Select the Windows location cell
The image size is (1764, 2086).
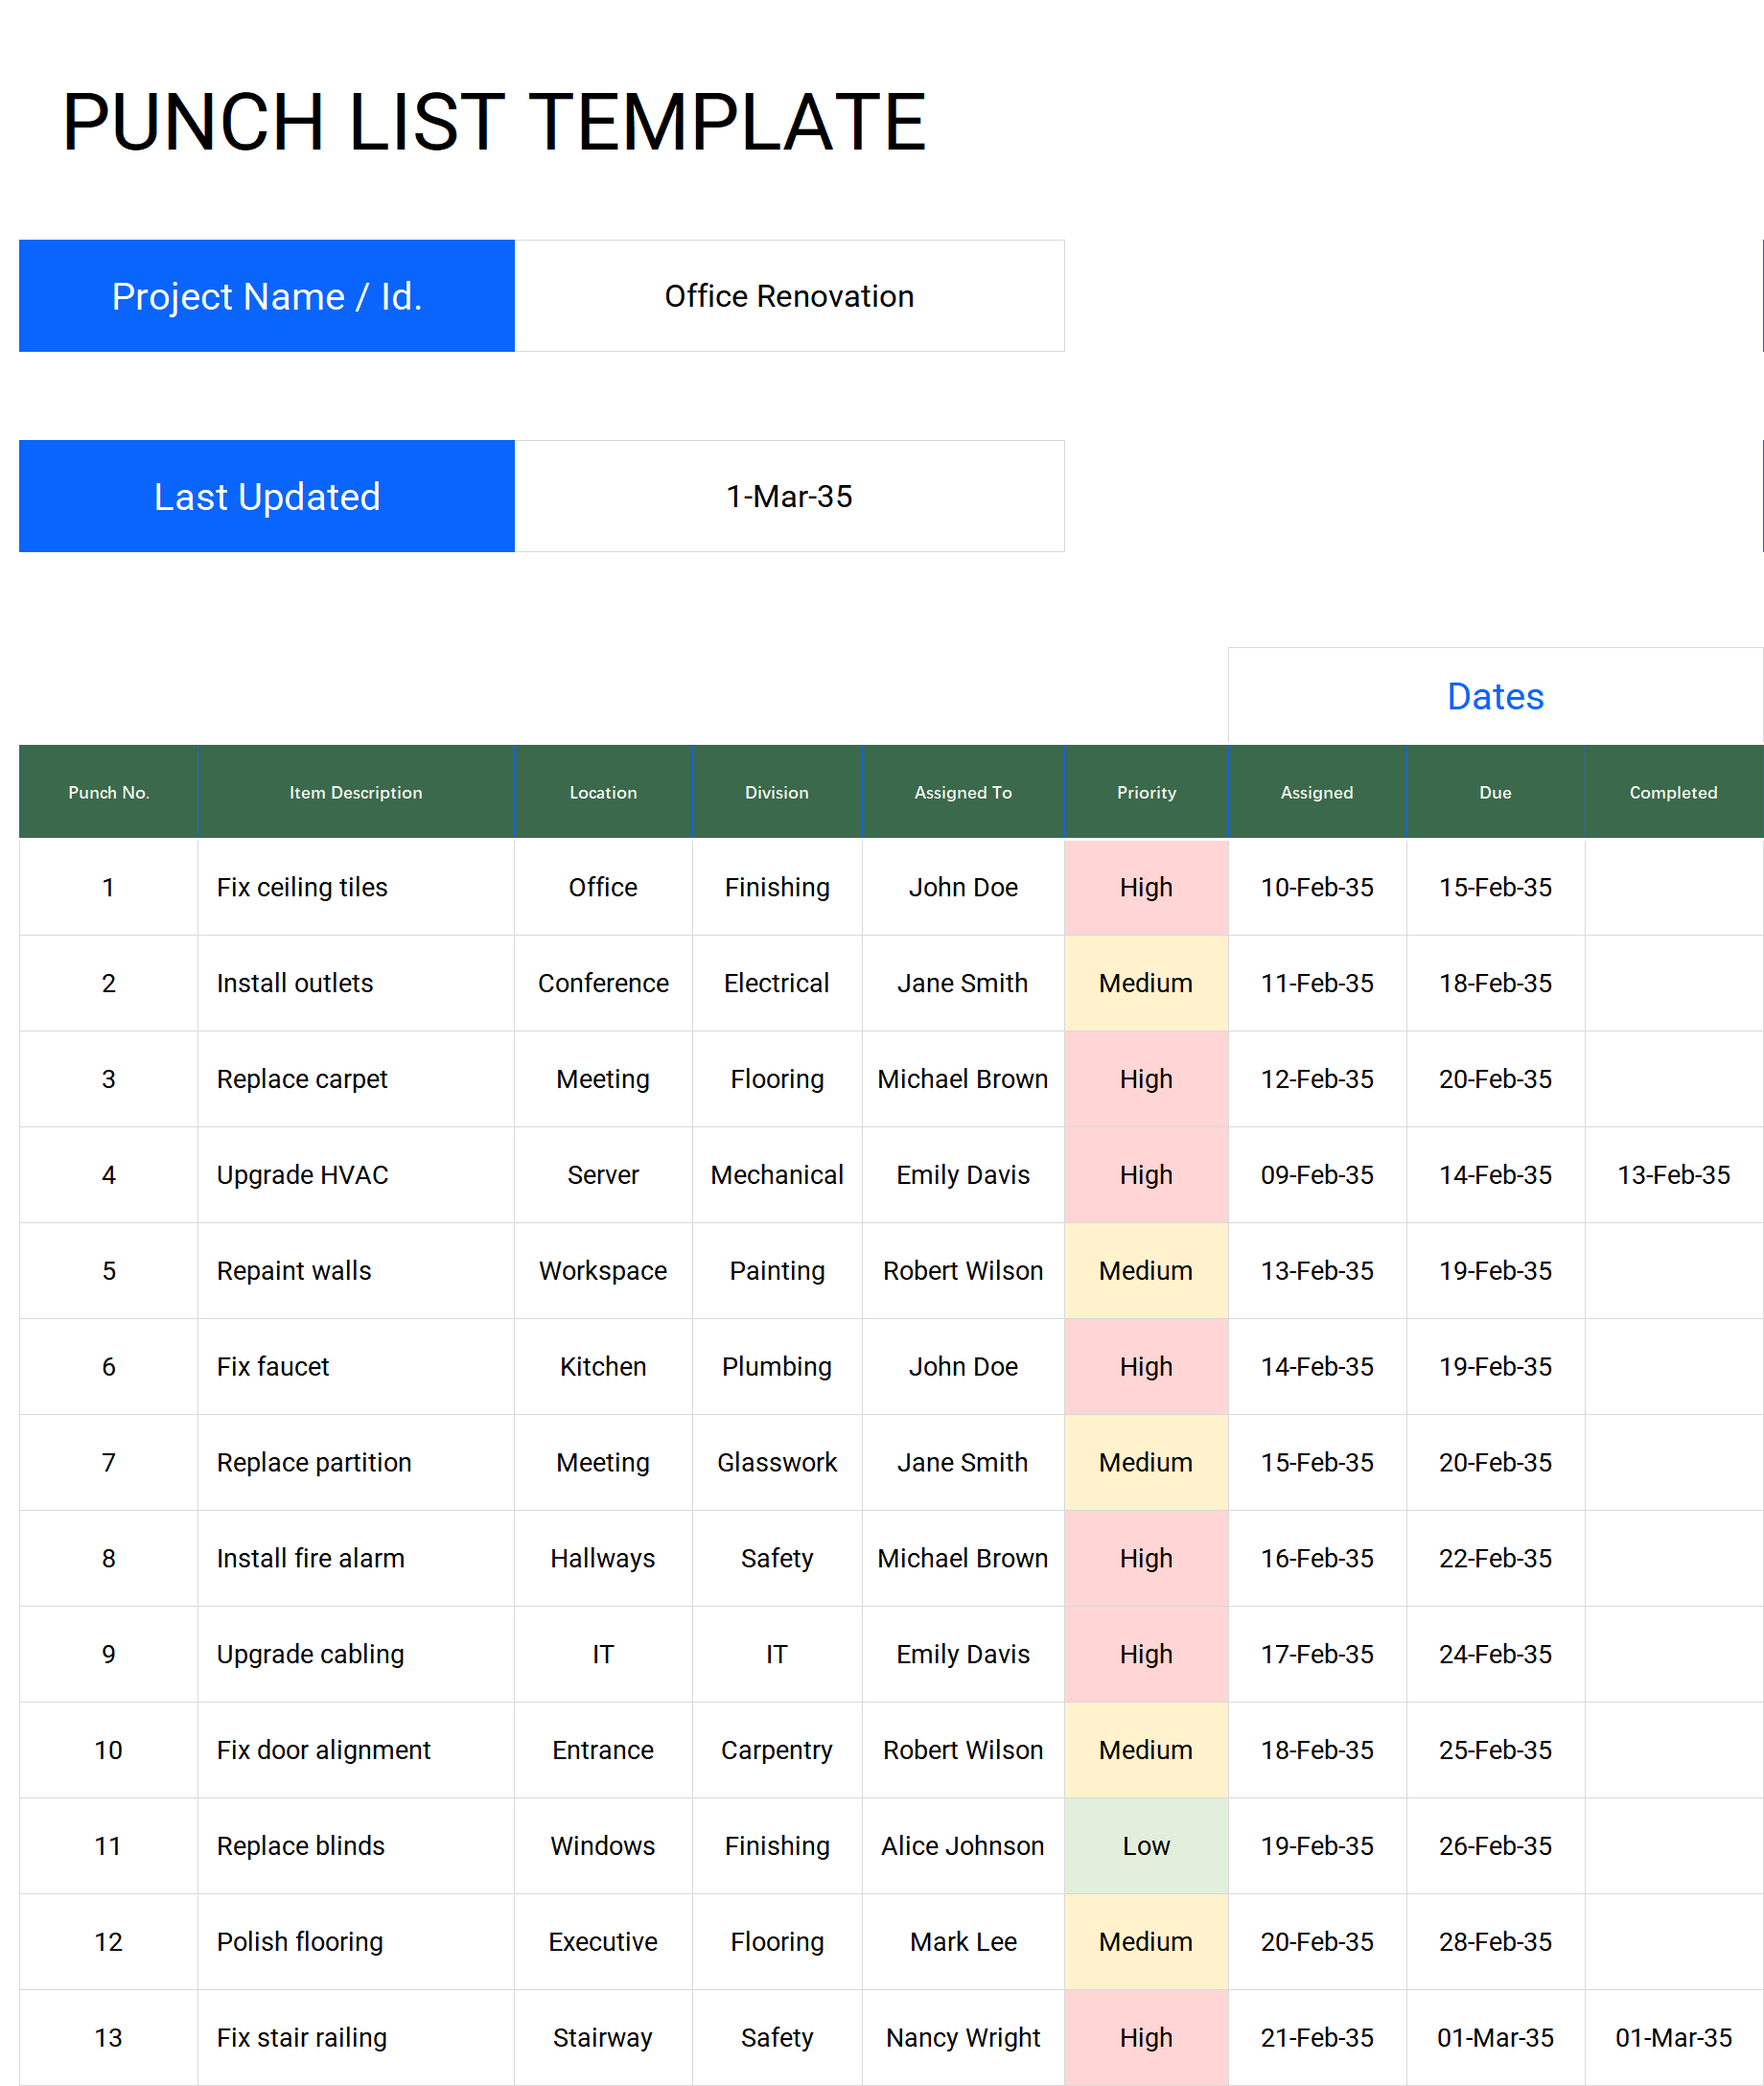point(603,1846)
